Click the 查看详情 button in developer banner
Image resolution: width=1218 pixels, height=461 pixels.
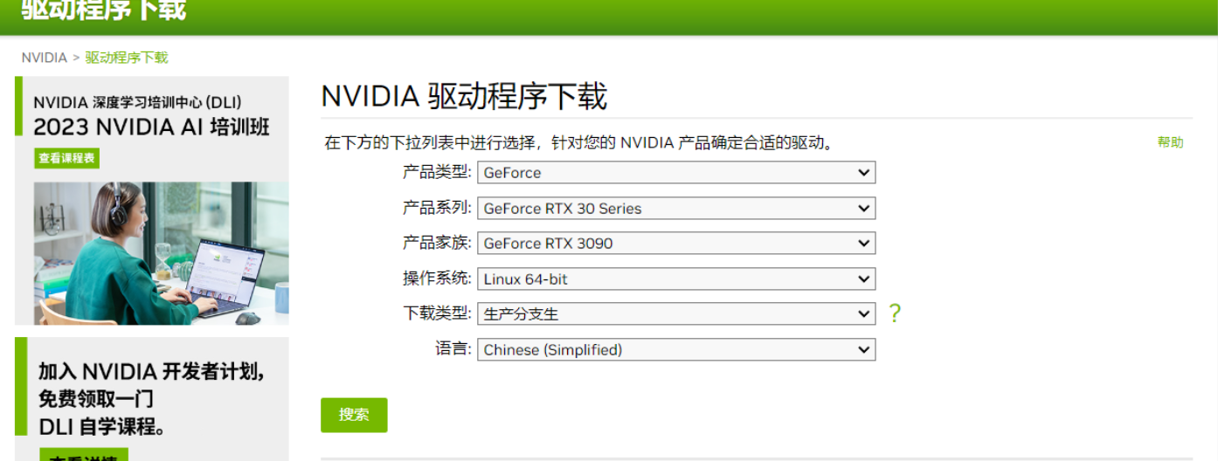(84, 456)
